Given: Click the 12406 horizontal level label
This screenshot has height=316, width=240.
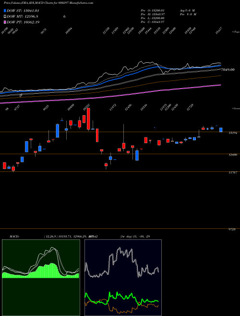Looking at the screenshot, I should coord(233,155).
